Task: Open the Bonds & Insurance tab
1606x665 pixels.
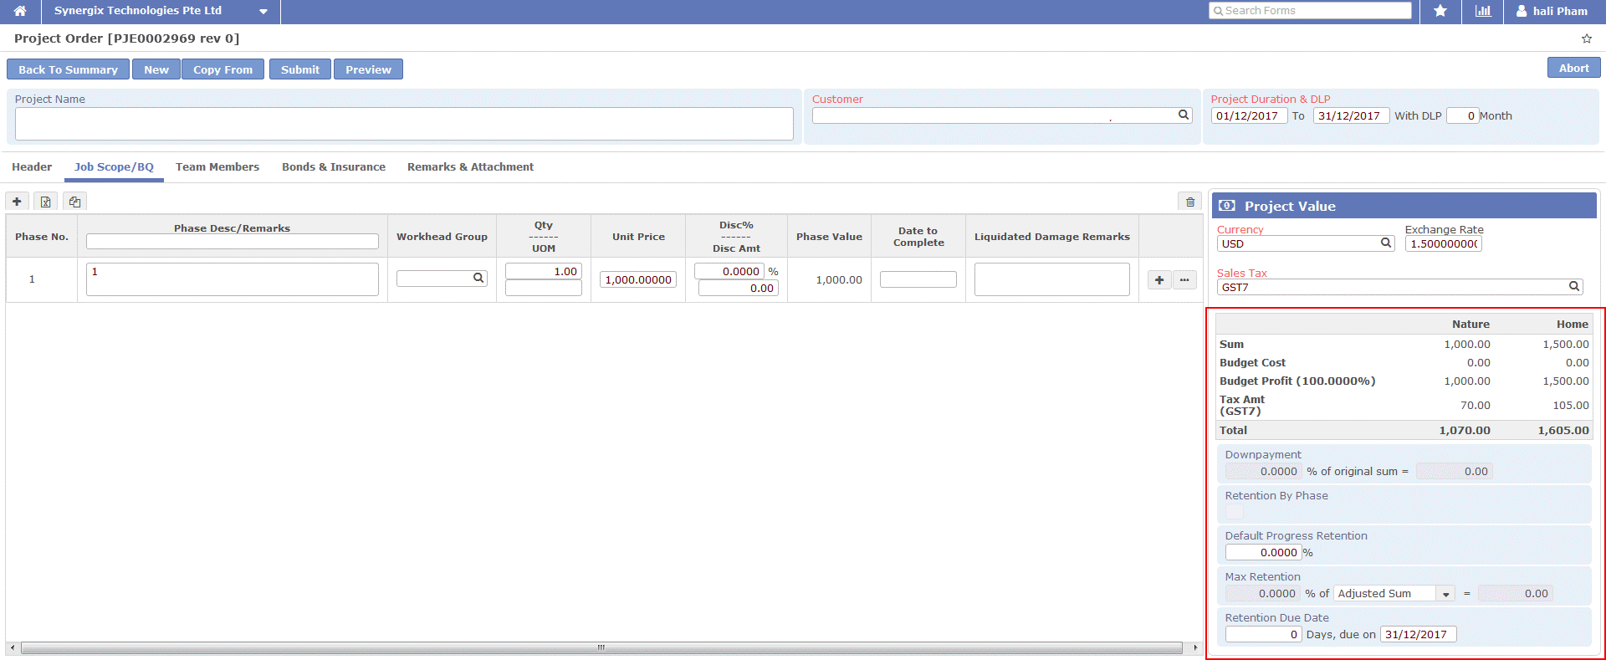Action: coord(334,167)
